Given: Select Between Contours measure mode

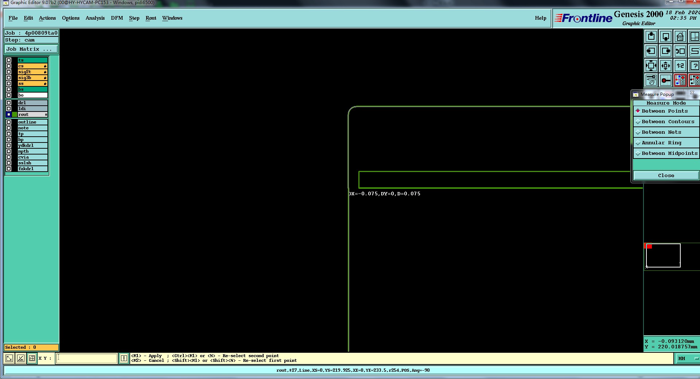Looking at the screenshot, I should point(666,121).
